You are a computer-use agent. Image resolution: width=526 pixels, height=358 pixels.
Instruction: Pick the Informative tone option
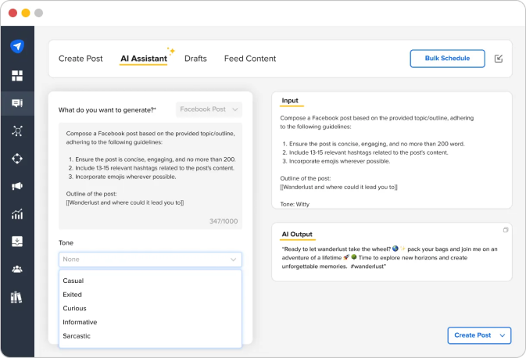tap(80, 322)
